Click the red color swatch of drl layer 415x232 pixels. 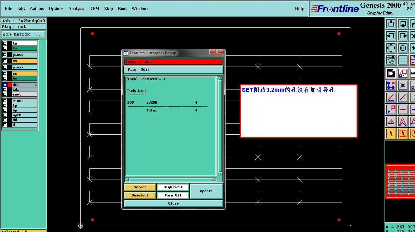tap(10, 85)
